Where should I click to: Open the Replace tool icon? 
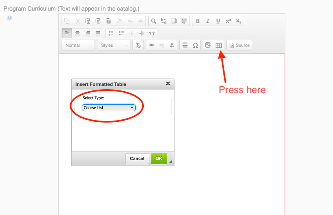point(164,21)
